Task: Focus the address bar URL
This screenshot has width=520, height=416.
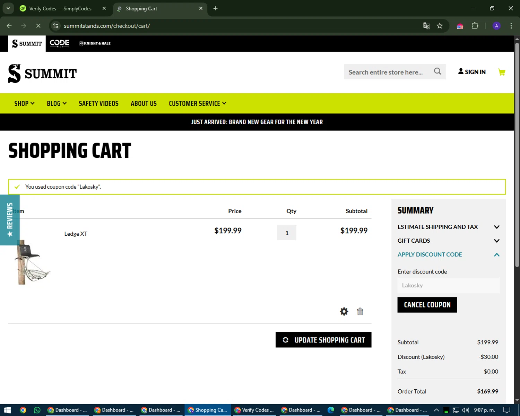Action: click(x=107, y=26)
